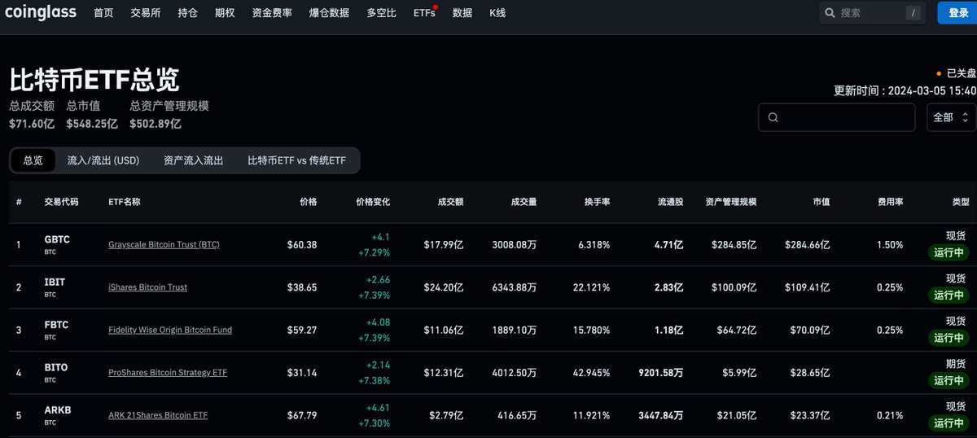Click the FBTC ticker symbol
Screen dimensions: 977x438
pyautogui.click(x=56, y=324)
